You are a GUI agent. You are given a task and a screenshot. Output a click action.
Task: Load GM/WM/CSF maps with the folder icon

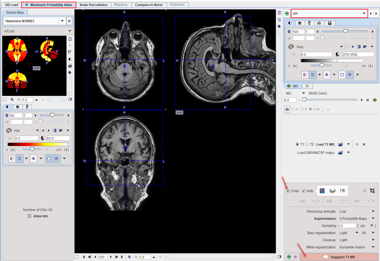[341, 152]
